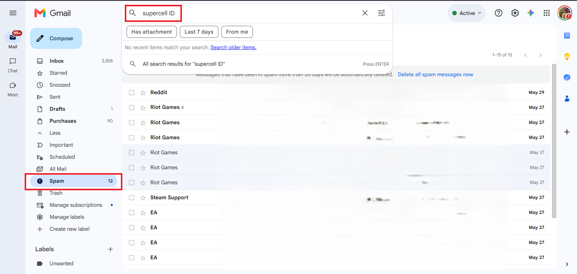Open the Purchases category
Screen dimensions: 577x274
pos(73,121)
